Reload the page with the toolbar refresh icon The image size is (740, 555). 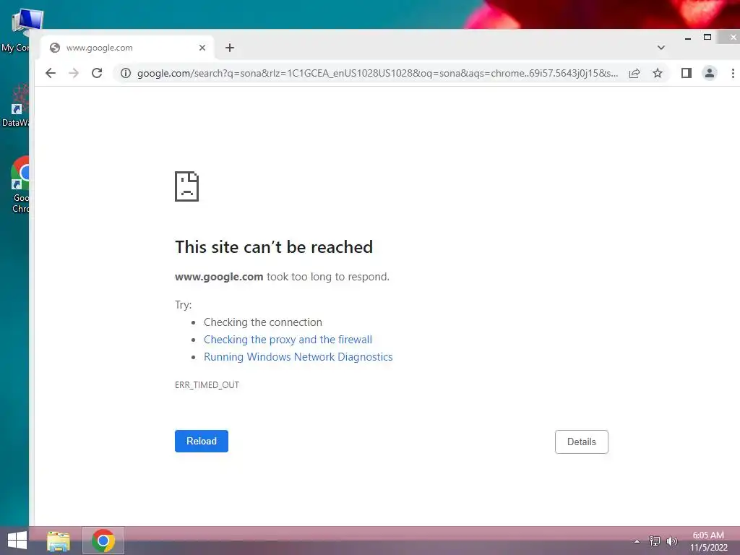coord(97,73)
